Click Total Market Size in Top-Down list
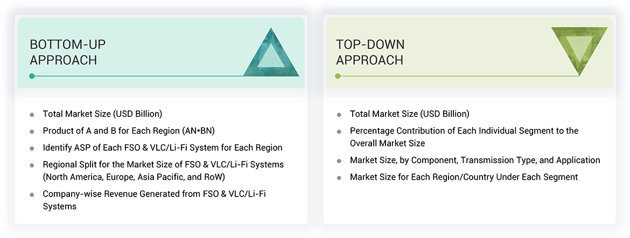This screenshot has height=238, width=630. [x=409, y=114]
